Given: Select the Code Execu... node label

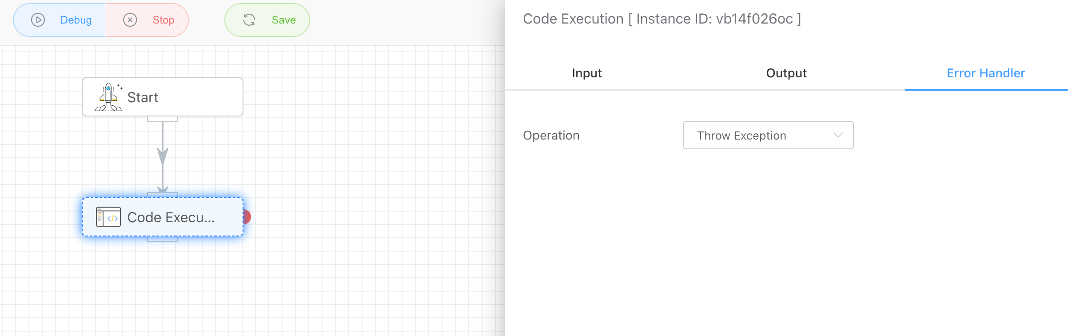Looking at the screenshot, I should coord(171,217).
